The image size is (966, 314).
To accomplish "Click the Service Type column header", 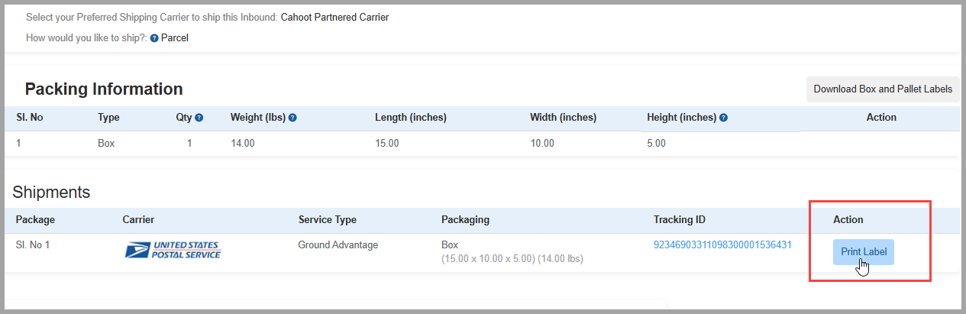I will 327,220.
